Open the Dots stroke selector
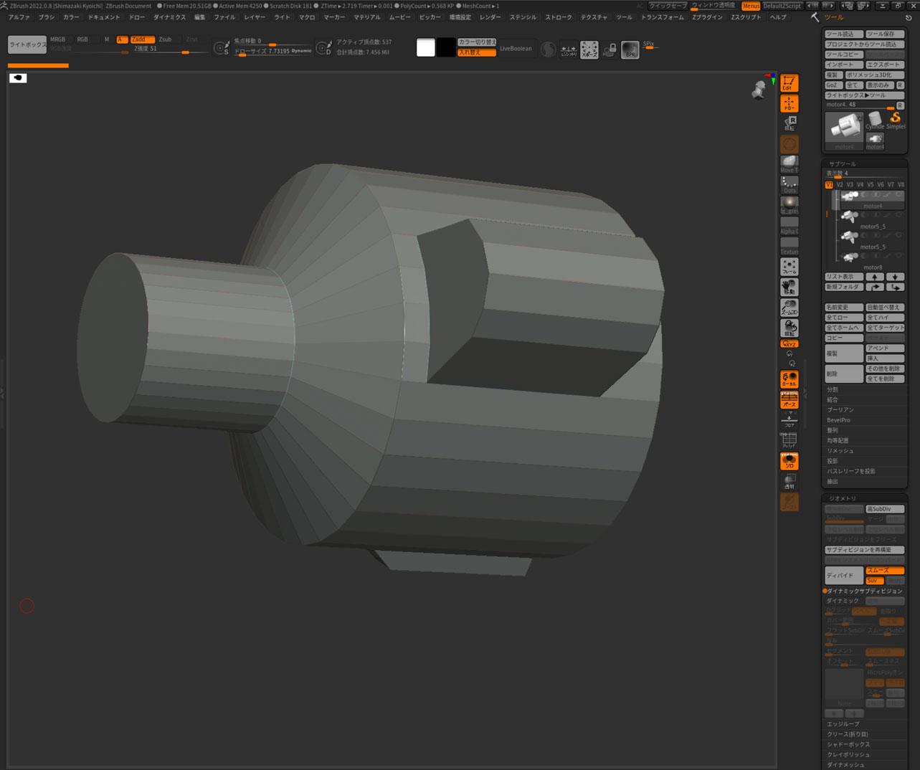 789,185
